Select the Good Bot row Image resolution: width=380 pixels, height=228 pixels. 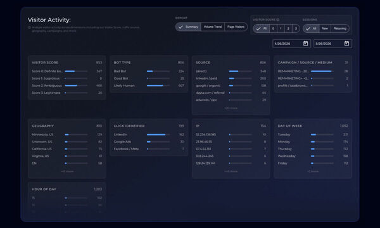[149, 79]
